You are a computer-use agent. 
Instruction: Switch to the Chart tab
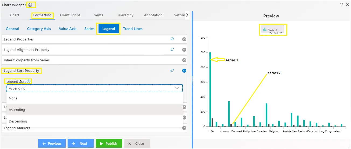15,15
